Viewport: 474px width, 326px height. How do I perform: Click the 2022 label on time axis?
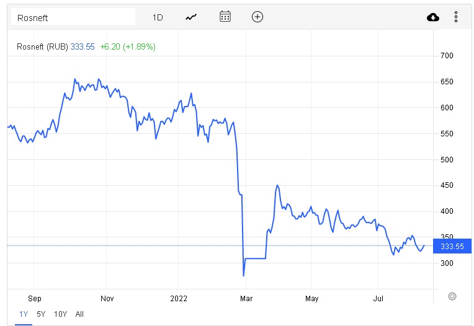179,298
